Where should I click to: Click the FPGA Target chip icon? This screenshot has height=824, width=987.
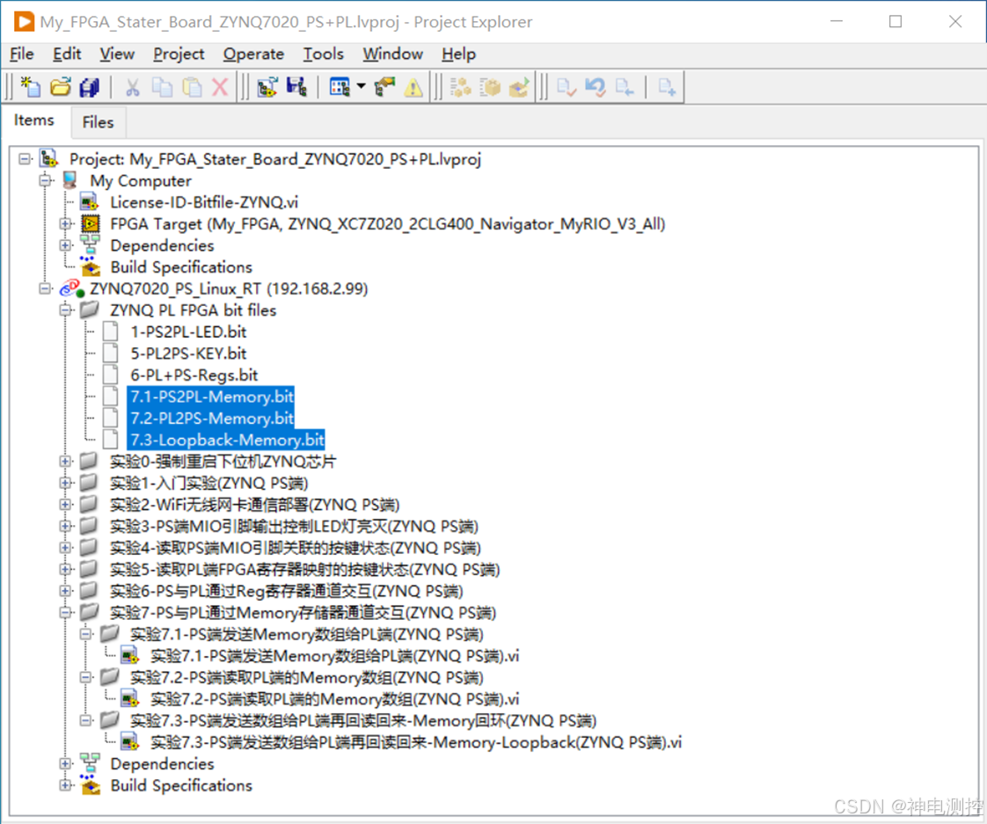pyautogui.click(x=91, y=223)
